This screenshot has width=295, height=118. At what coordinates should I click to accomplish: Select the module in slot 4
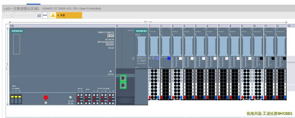tap(188, 64)
